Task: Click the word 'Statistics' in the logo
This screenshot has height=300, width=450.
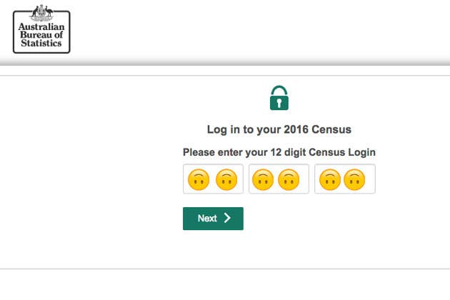Action: [x=41, y=43]
